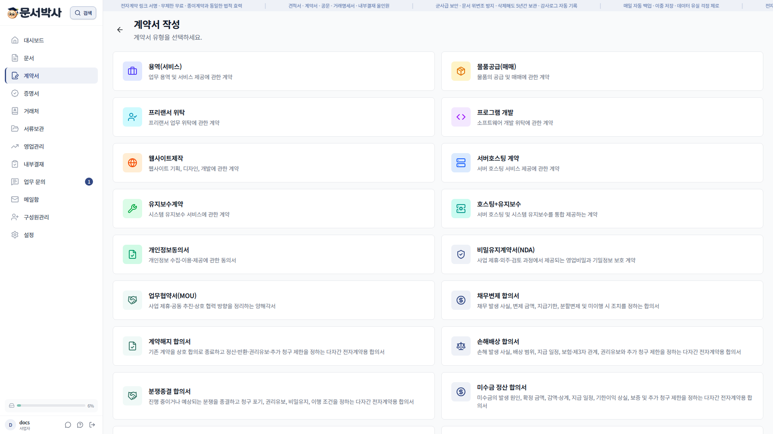
Task: Choose the 유지보수계약 title
Action: point(166,204)
